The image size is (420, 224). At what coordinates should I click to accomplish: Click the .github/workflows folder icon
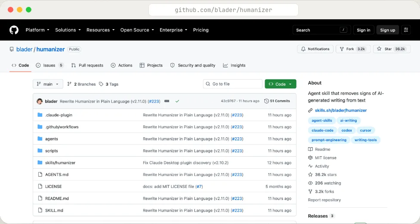coord(40,127)
